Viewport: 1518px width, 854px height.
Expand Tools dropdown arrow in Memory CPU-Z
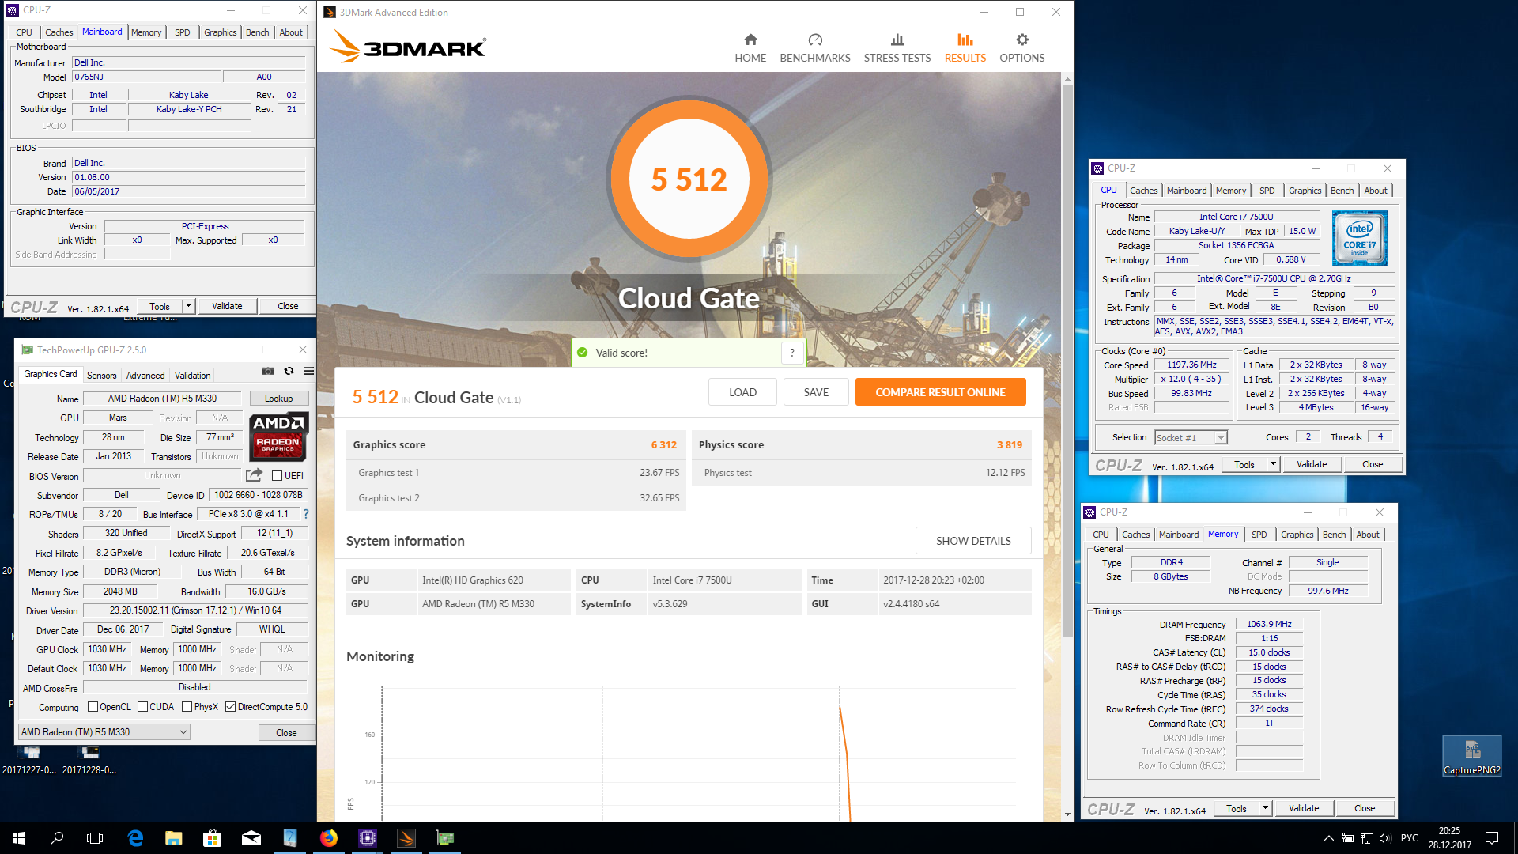(x=1265, y=808)
